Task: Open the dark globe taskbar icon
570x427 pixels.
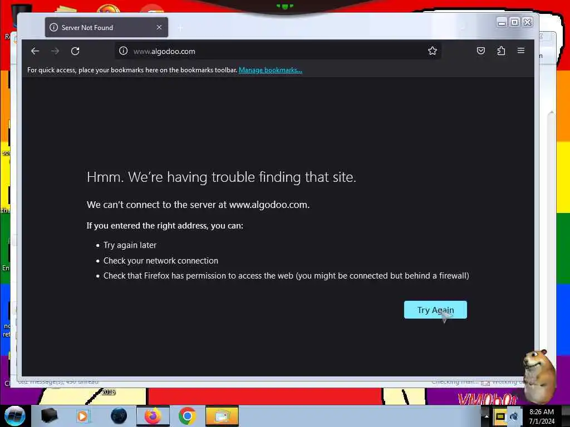Action: pyautogui.click(x=119, y=416)
